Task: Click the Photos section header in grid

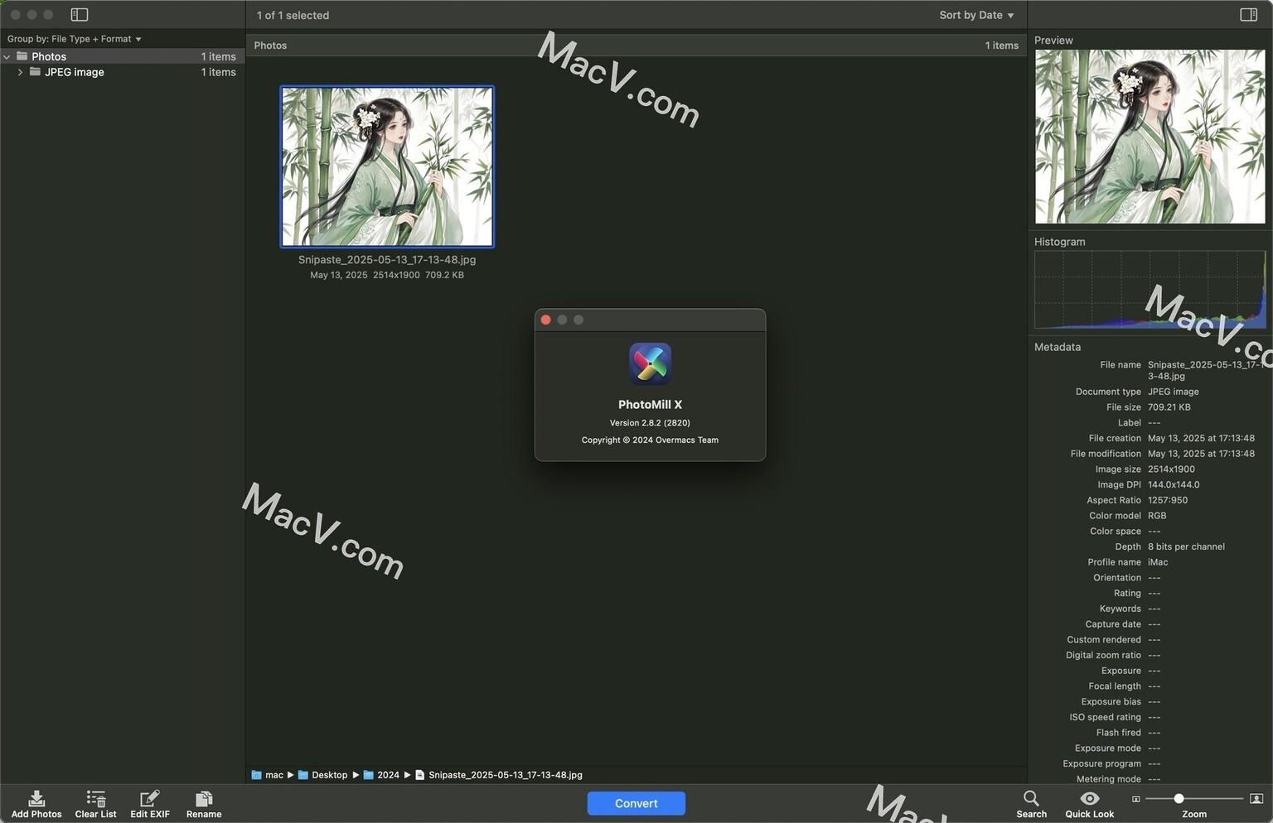Action: 636,46
